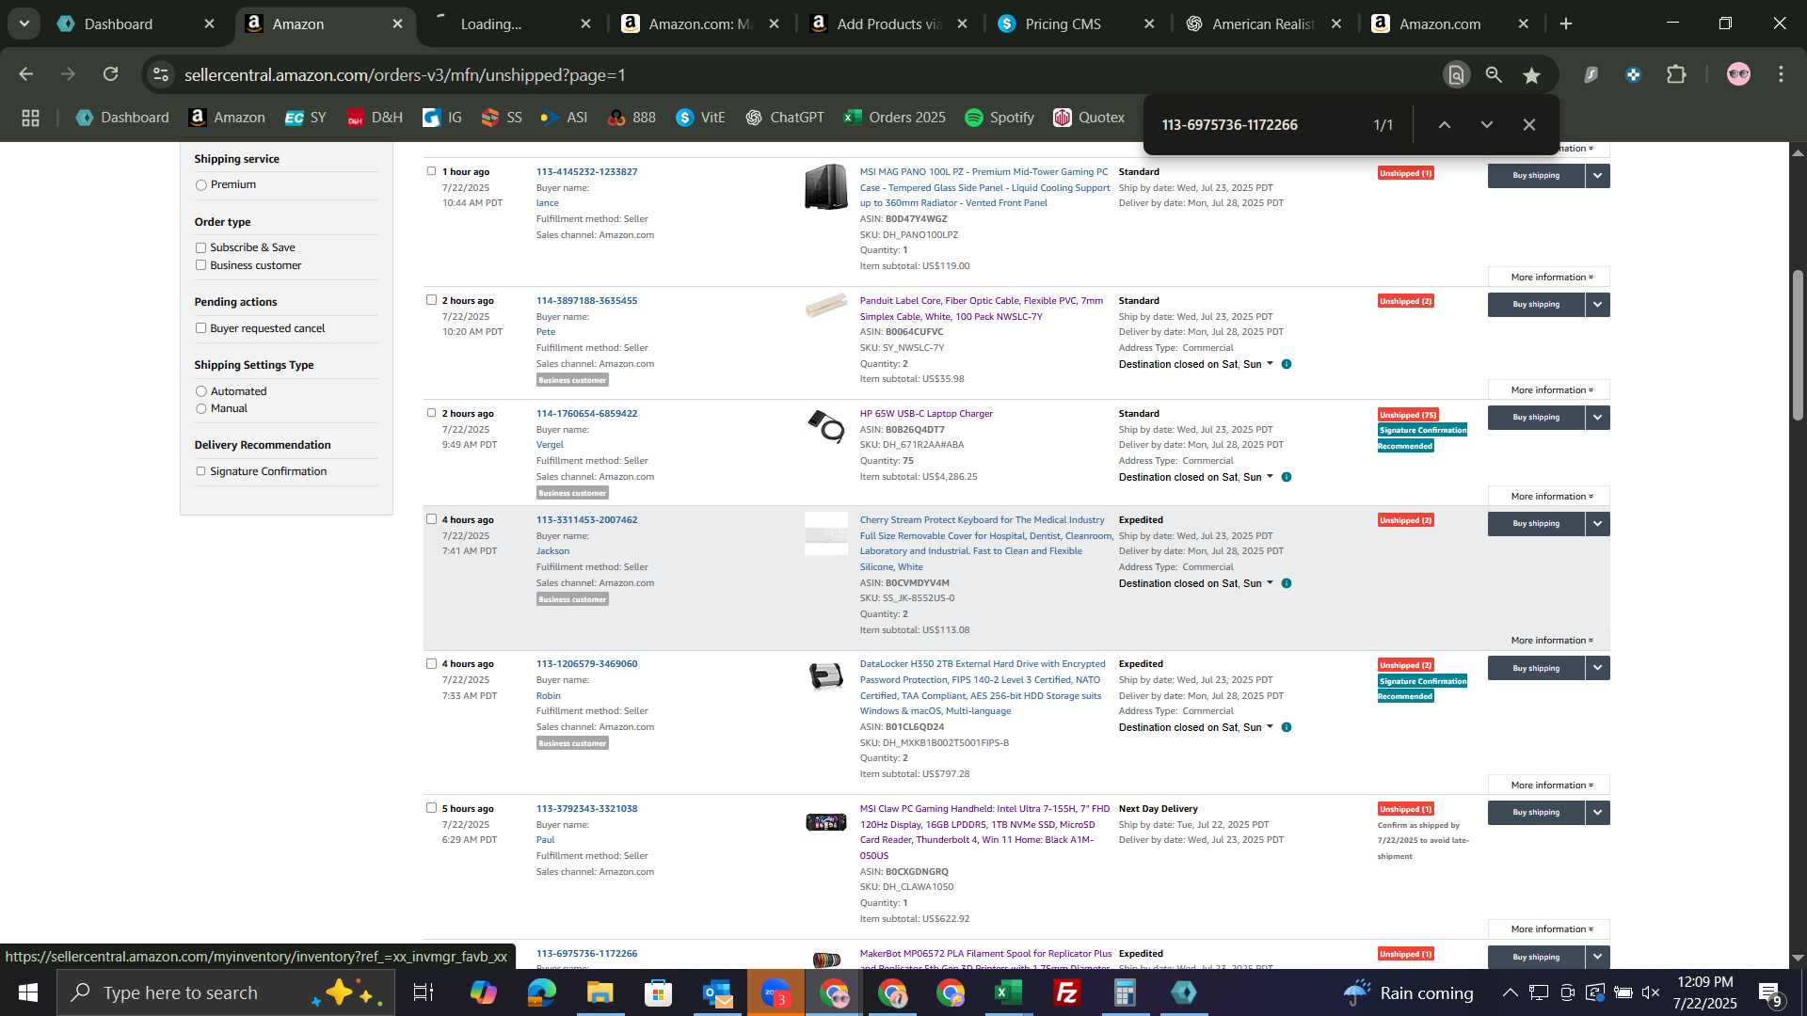Open the tab search dropdown arrow

pos(24,24)
